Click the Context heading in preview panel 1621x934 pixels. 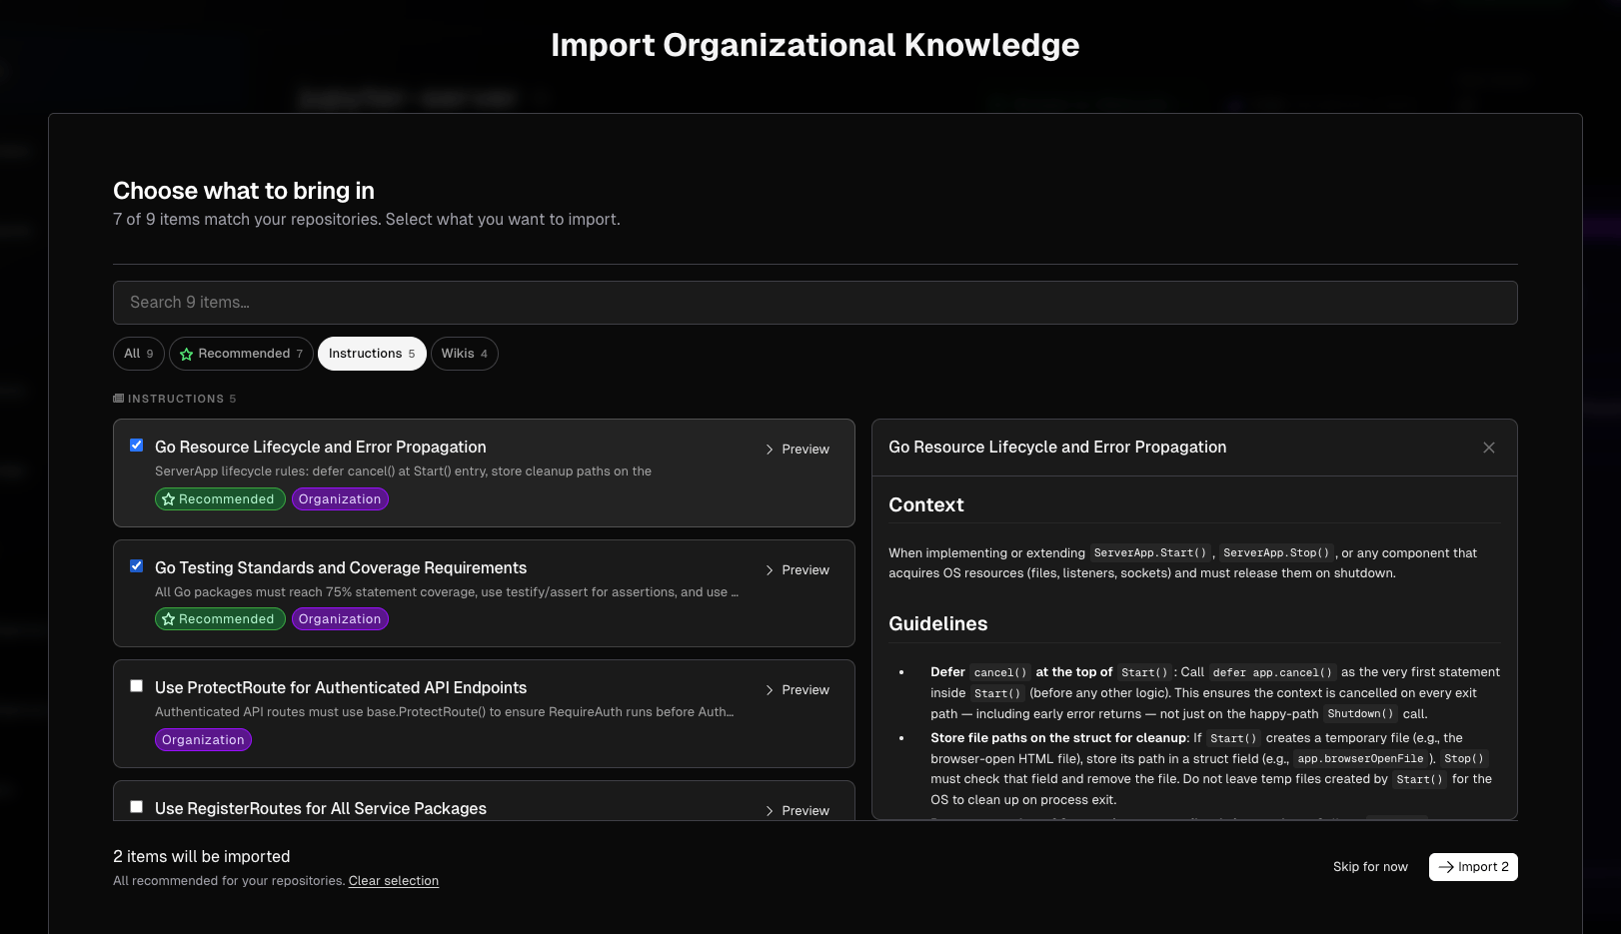[926, 505]
